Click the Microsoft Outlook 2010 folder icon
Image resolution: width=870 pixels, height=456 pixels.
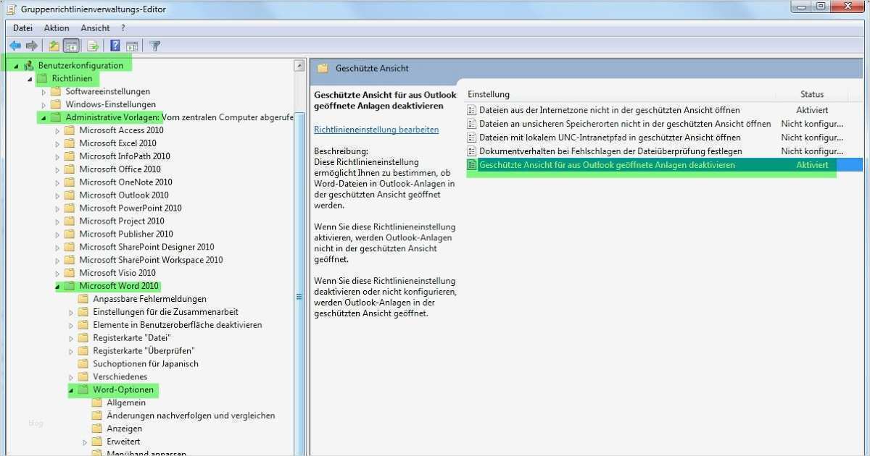[x=70, y=195]
